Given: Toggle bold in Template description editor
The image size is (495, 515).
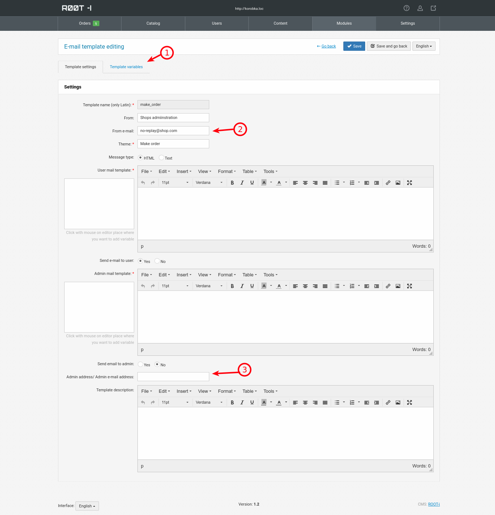Looking at the screenshot, I should tap(232, 403).
